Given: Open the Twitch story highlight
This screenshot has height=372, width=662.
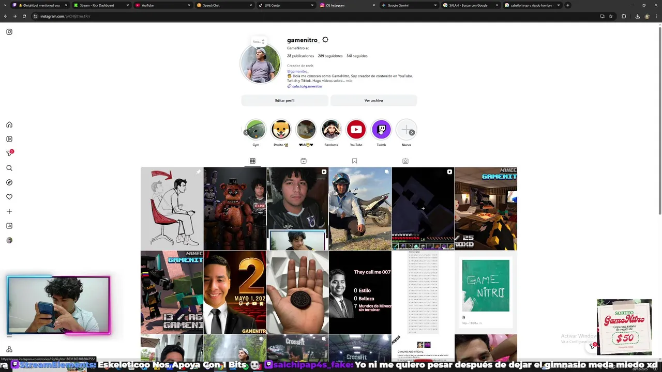Looking at the screenshot, I should [381, 130].
